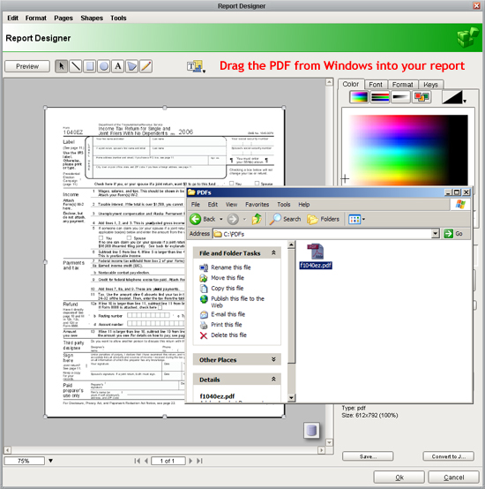This screenshot has height=489, width=485.
Task: Click E-mail this file
Action: point(228,314)
